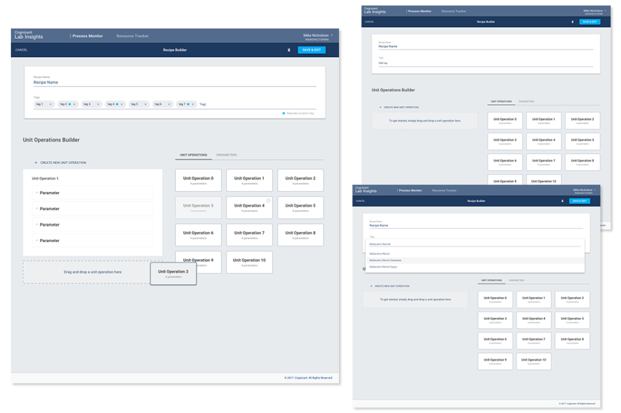
Task: Open Resource Tracker in Add tag window
Action: point(453,12)
